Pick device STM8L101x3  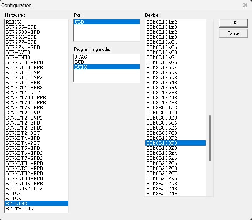(x=176, y=27)
